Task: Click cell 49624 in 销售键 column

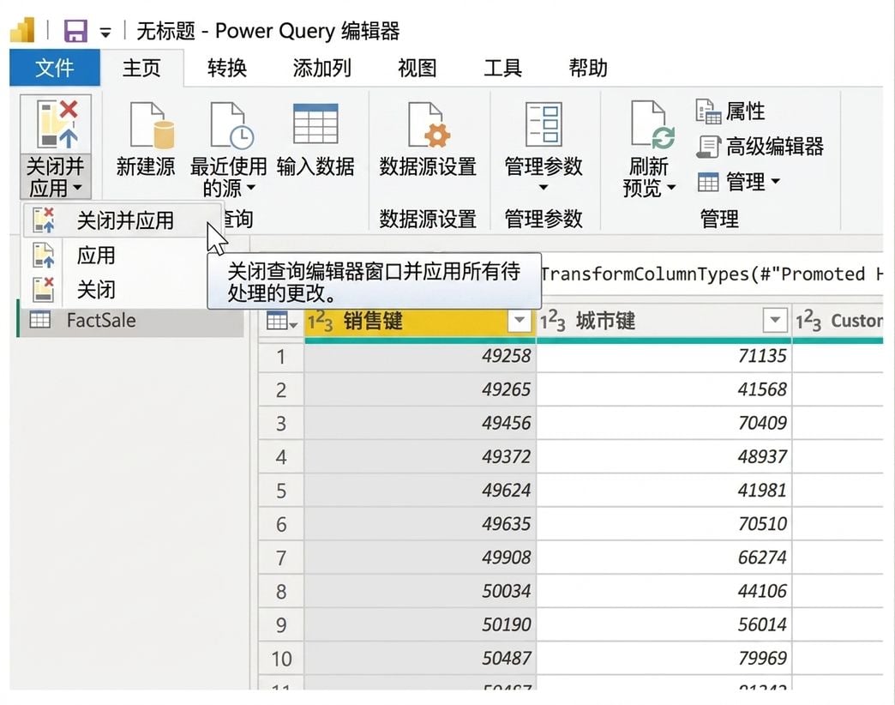Action: [420, 491]
